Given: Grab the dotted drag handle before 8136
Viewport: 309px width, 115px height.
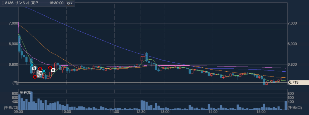Looking at the screenshot, I should [x=2, y=3].
